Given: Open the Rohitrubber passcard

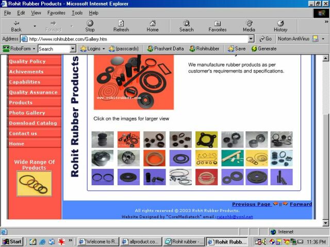Looking at the screenshot, I should click(204, 49).
